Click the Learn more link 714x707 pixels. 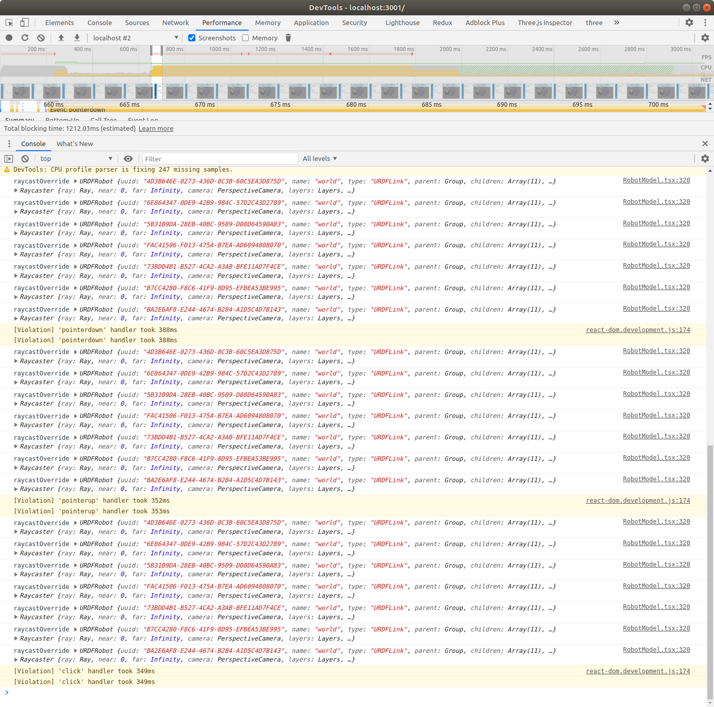pos(156,129)
